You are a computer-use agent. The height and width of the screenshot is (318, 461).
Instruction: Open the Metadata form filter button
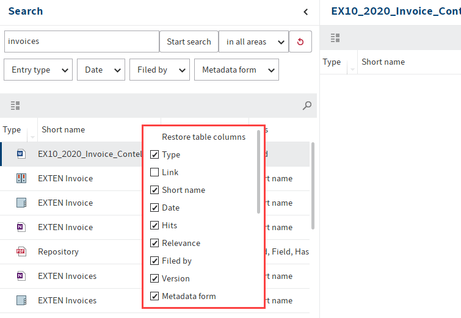click(x=236, y=70)
